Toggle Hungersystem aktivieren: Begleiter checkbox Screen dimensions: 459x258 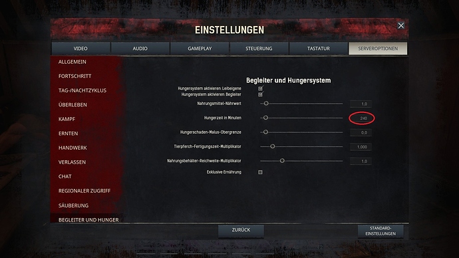260,94
